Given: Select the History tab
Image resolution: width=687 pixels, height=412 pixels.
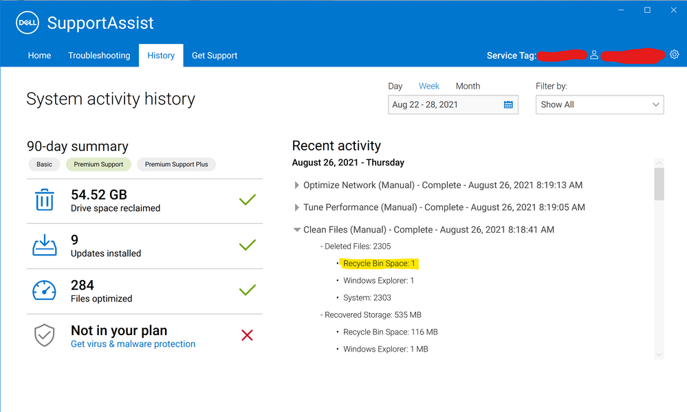Looking at the screenshot, I should (x=161, y=56).
